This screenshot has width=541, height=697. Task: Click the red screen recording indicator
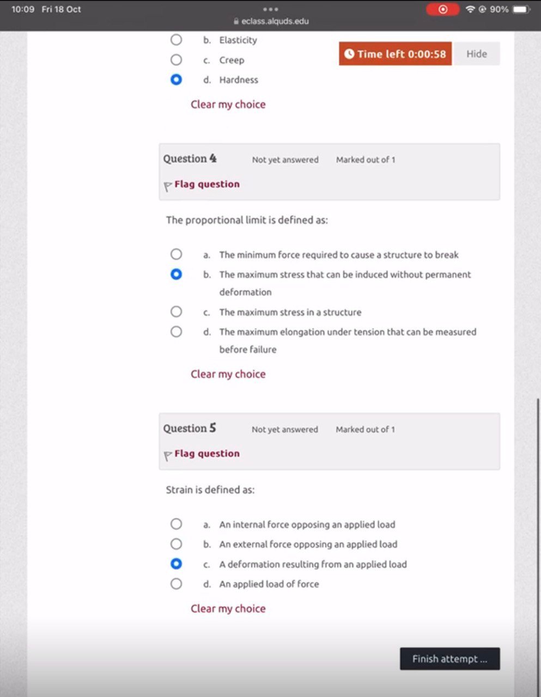click(x=442, y=9)
